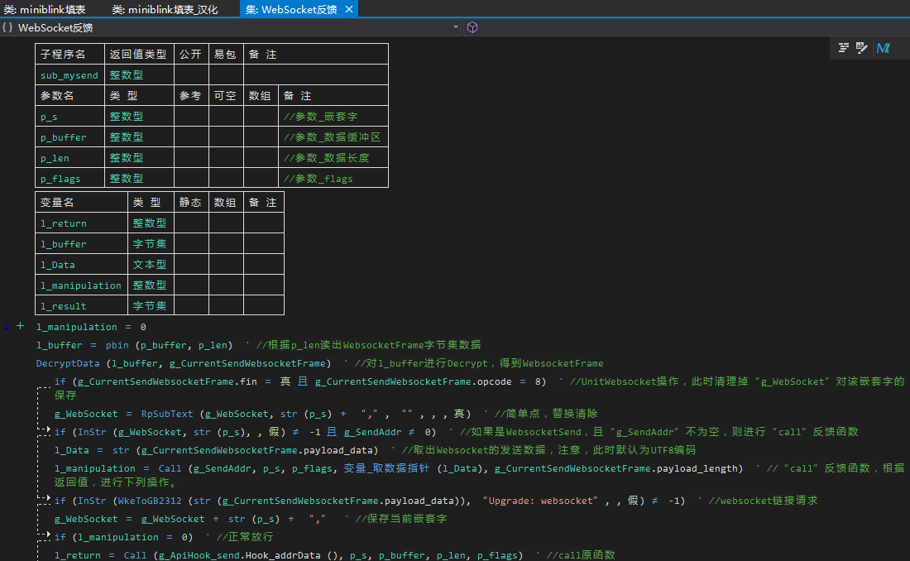Toggle the 公开 cell for sub_mysend

[190, 75]
